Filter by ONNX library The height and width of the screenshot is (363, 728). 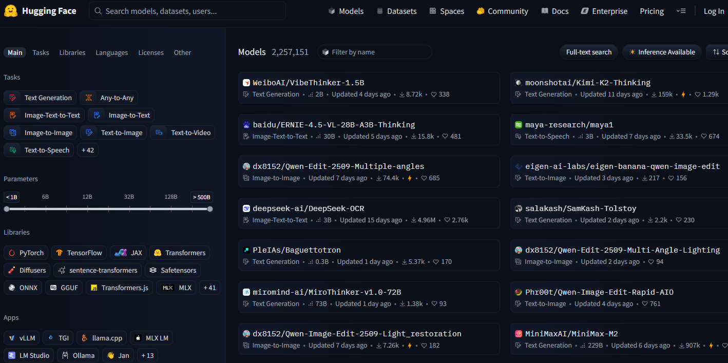click(x=23, y=288)
